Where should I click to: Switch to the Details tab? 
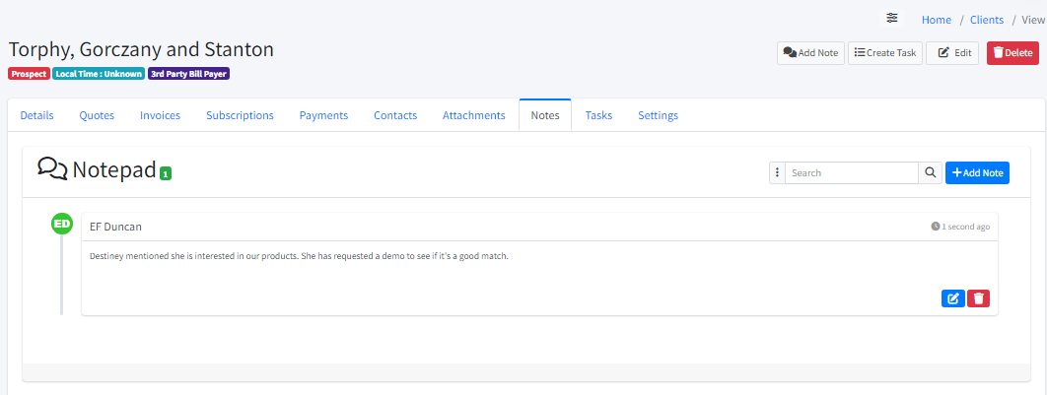37,115
